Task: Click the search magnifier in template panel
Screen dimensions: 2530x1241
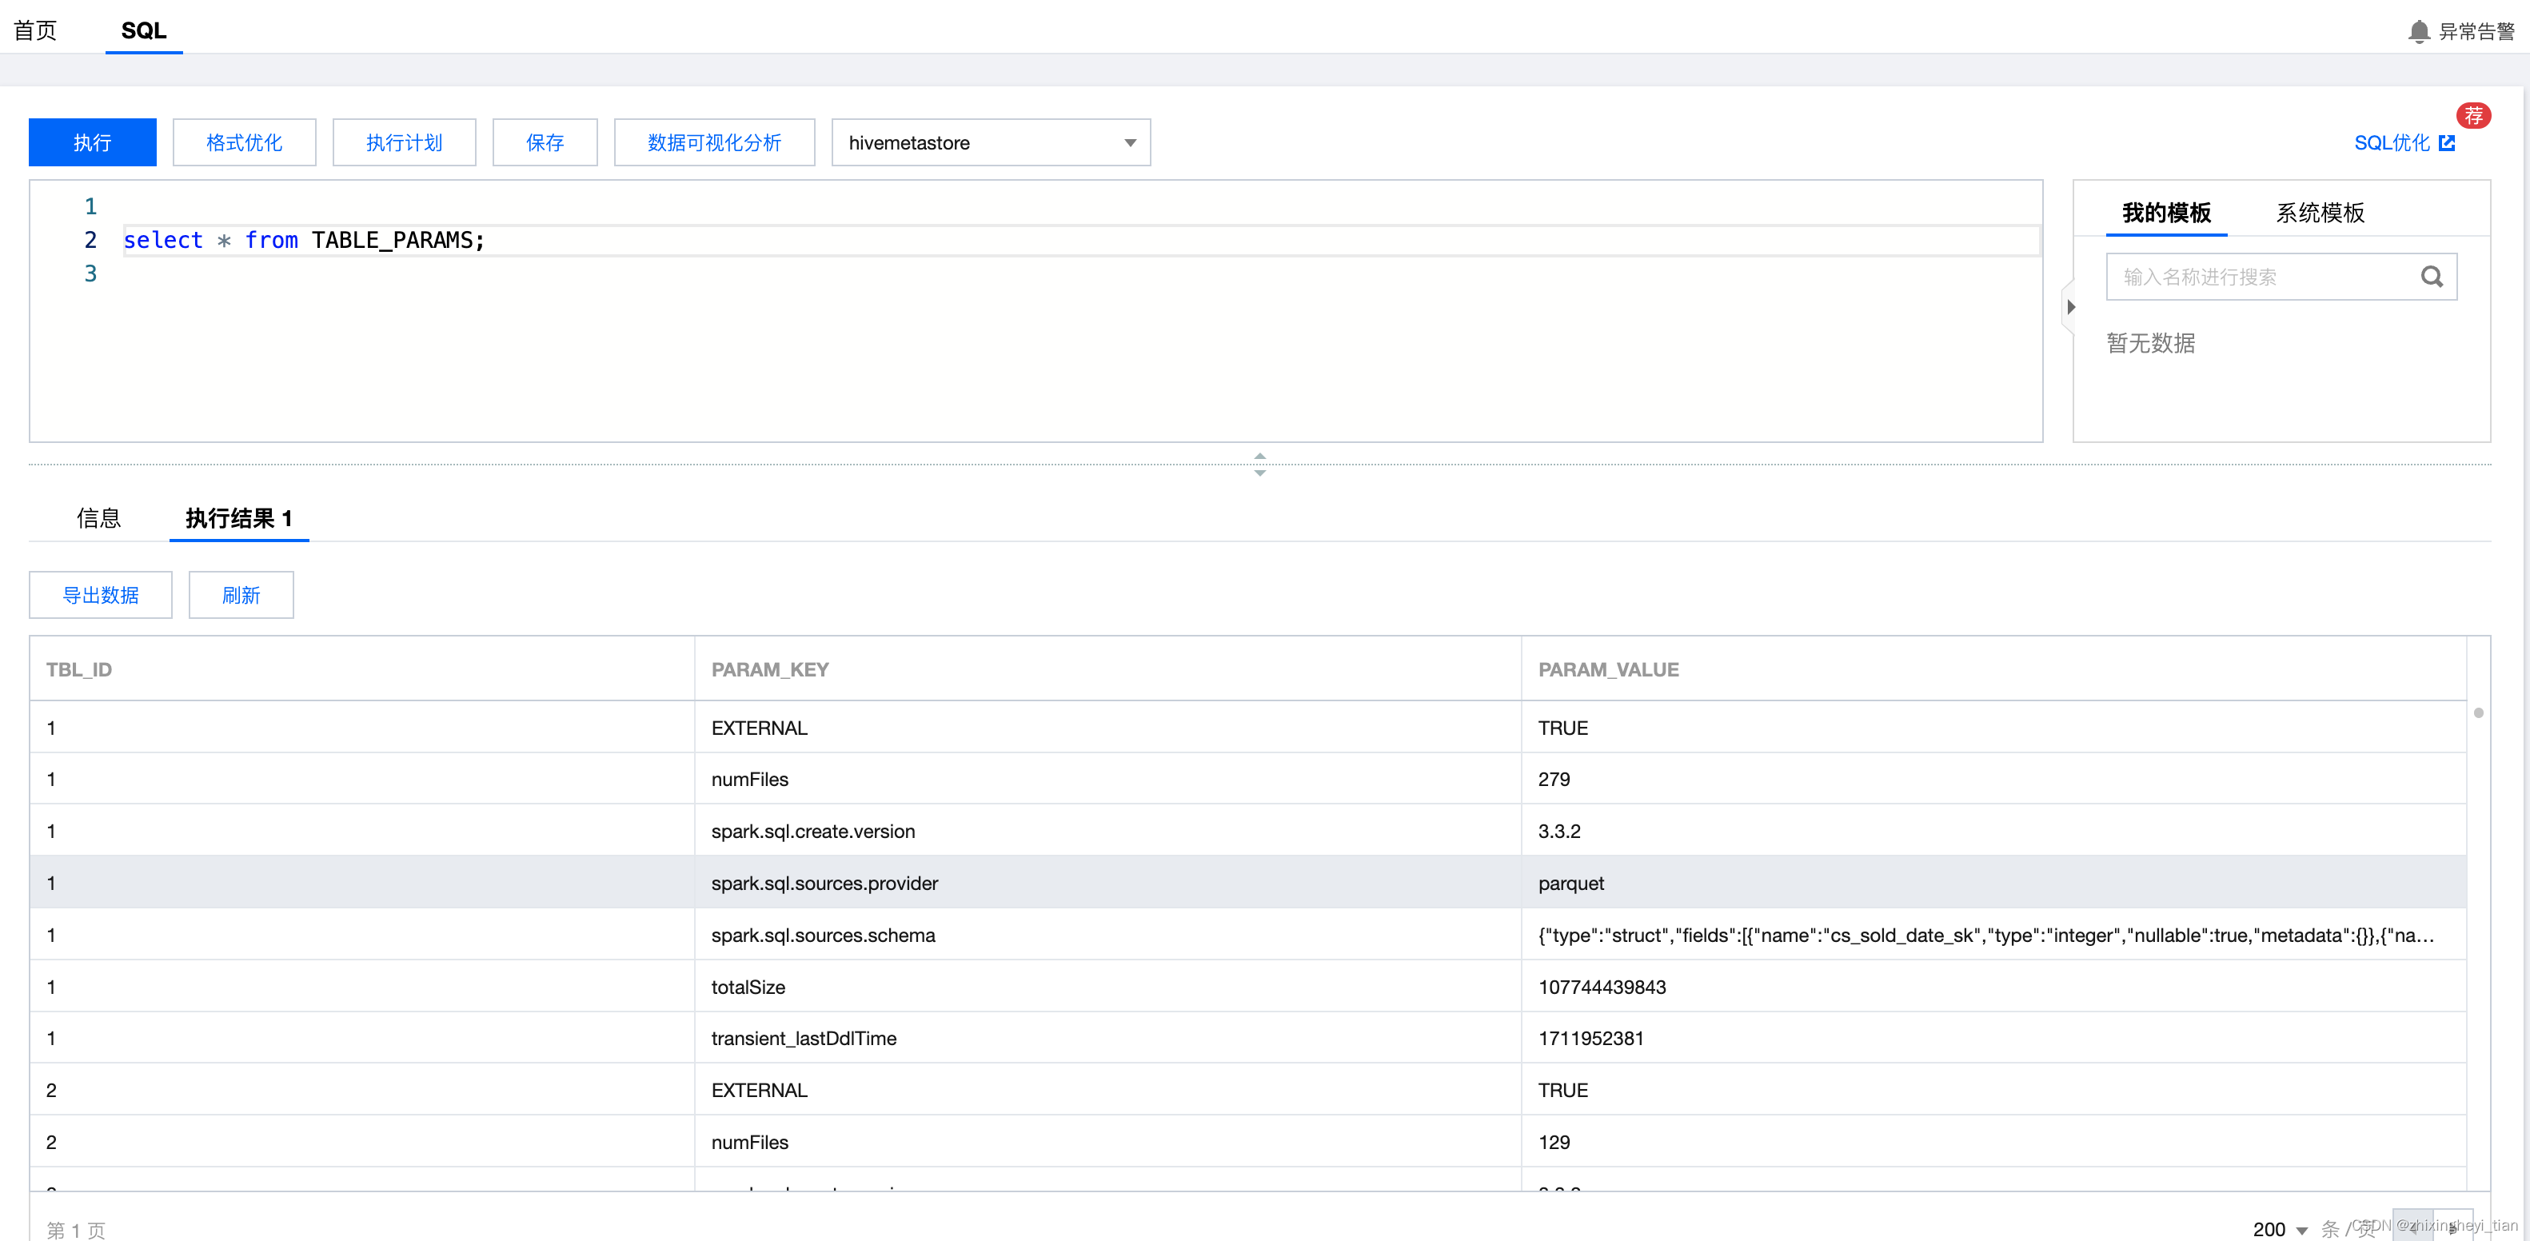Action: tap(2432, 277)
